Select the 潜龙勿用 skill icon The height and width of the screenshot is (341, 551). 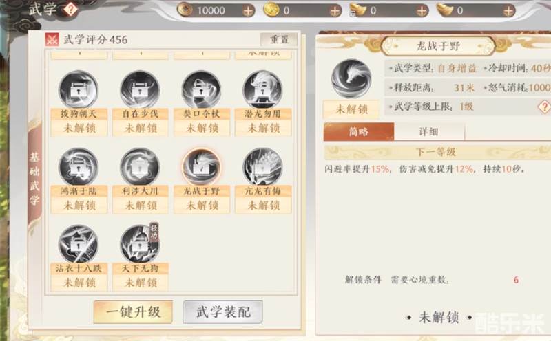point(262,89)
